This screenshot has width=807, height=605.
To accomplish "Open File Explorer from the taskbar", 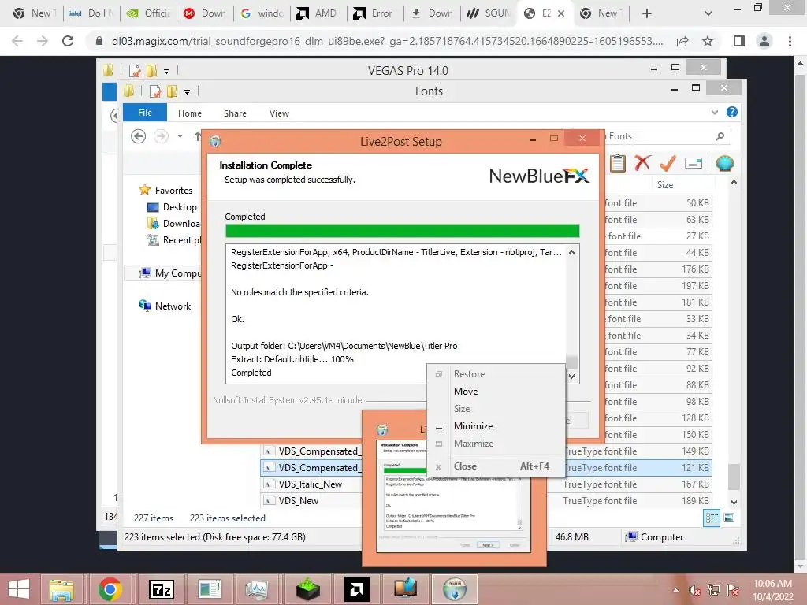I will pyautogui.click(x=61, y=589).
